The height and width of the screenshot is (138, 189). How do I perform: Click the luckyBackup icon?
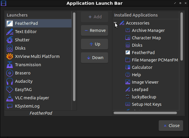[x=128, y=97]
